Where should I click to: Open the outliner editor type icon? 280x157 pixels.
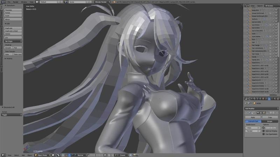247,6
